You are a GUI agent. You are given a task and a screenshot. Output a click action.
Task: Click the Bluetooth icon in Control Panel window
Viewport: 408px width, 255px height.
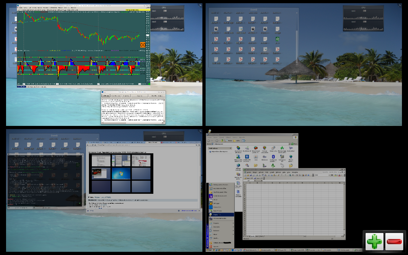coord(273,157)
